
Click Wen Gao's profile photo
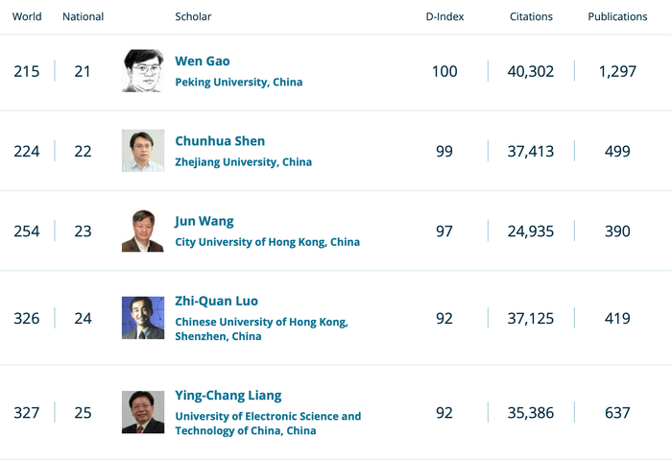click(x=142, y=71)
